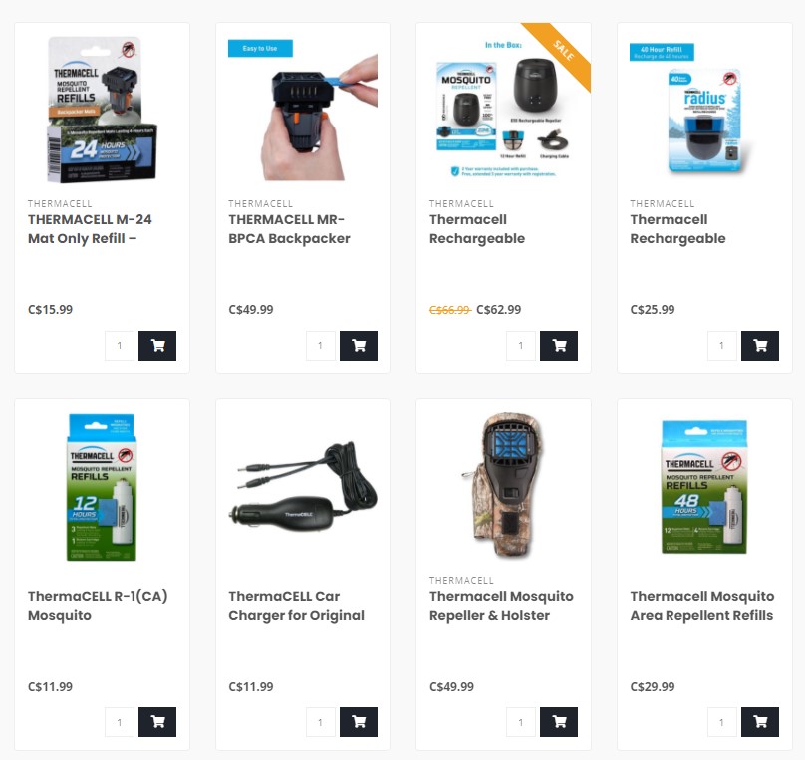Open THERMACELL MR-BPCA Backpacker title link
This screenshot has width=805, height=760.
pyautogui.click(x=289, y=229)
